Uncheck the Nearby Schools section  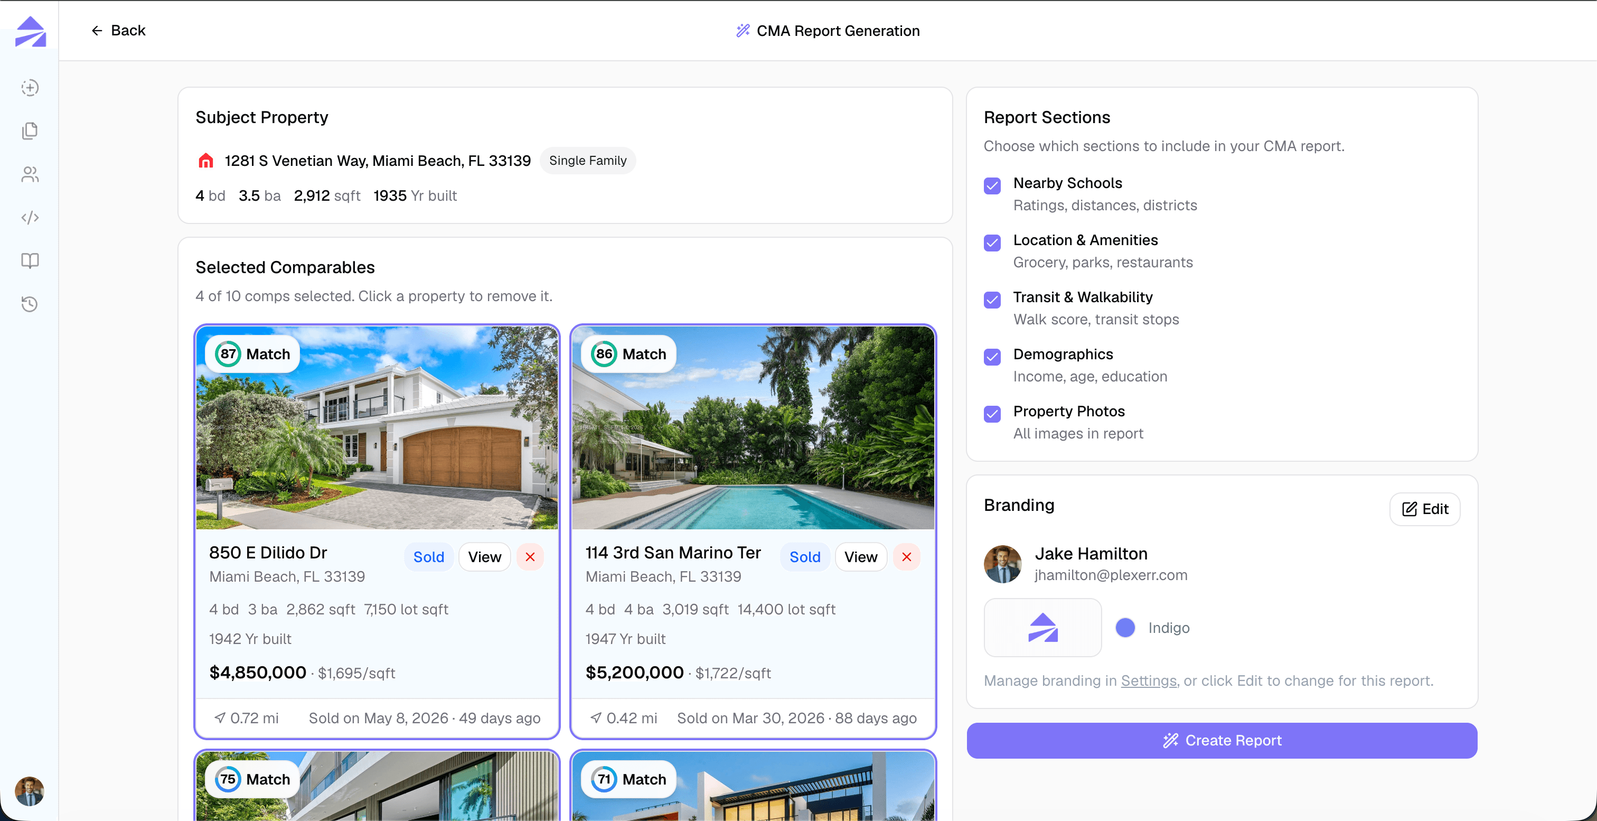click(x=992, y=185)
